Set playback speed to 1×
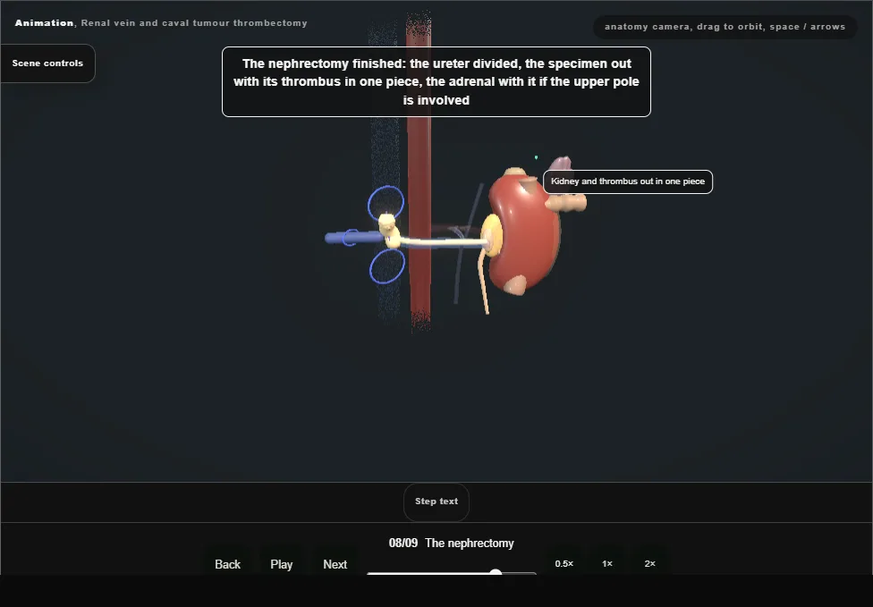This screenshot has width=873, height=607. coord(606,563)
